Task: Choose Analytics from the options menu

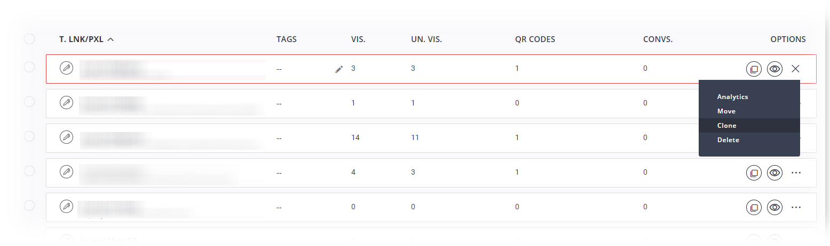Action: (x=732, y=97)
